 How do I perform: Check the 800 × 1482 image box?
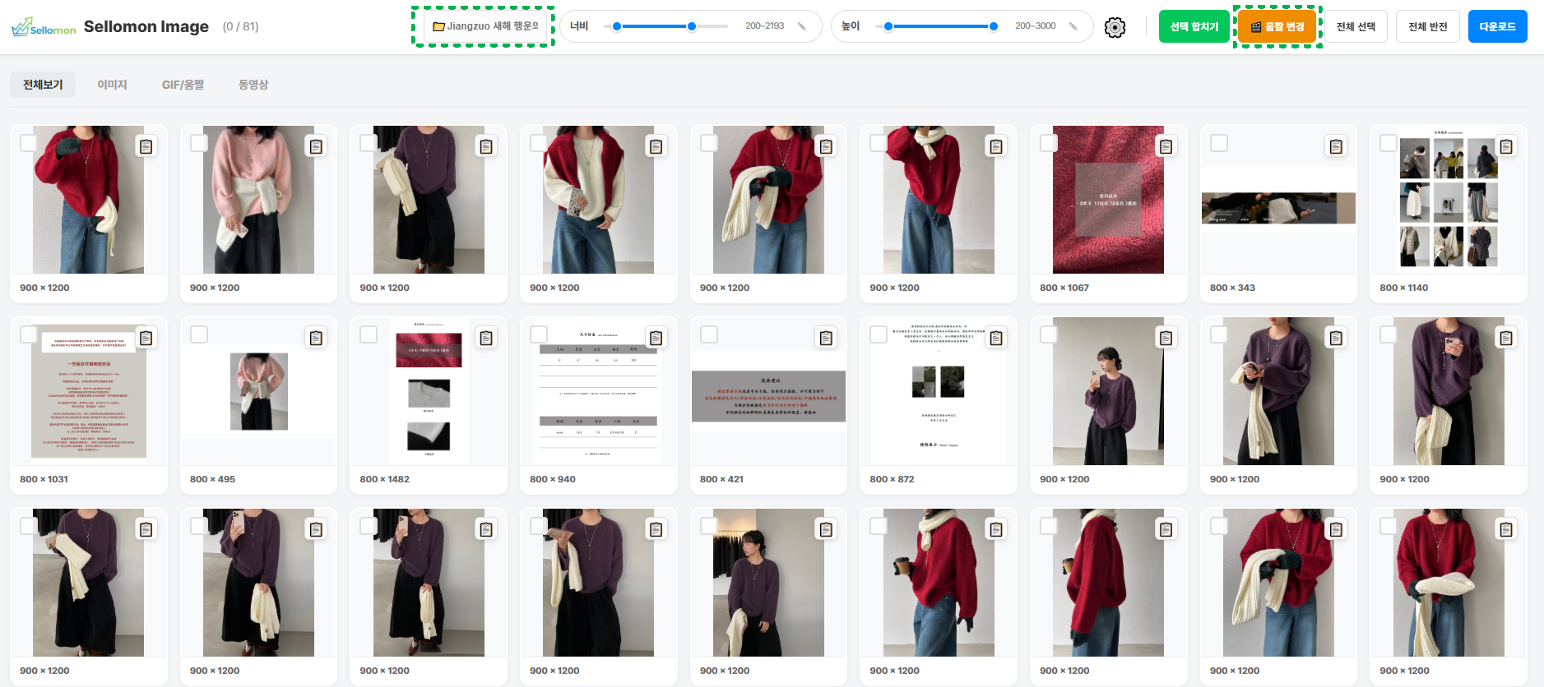point(369,334)
